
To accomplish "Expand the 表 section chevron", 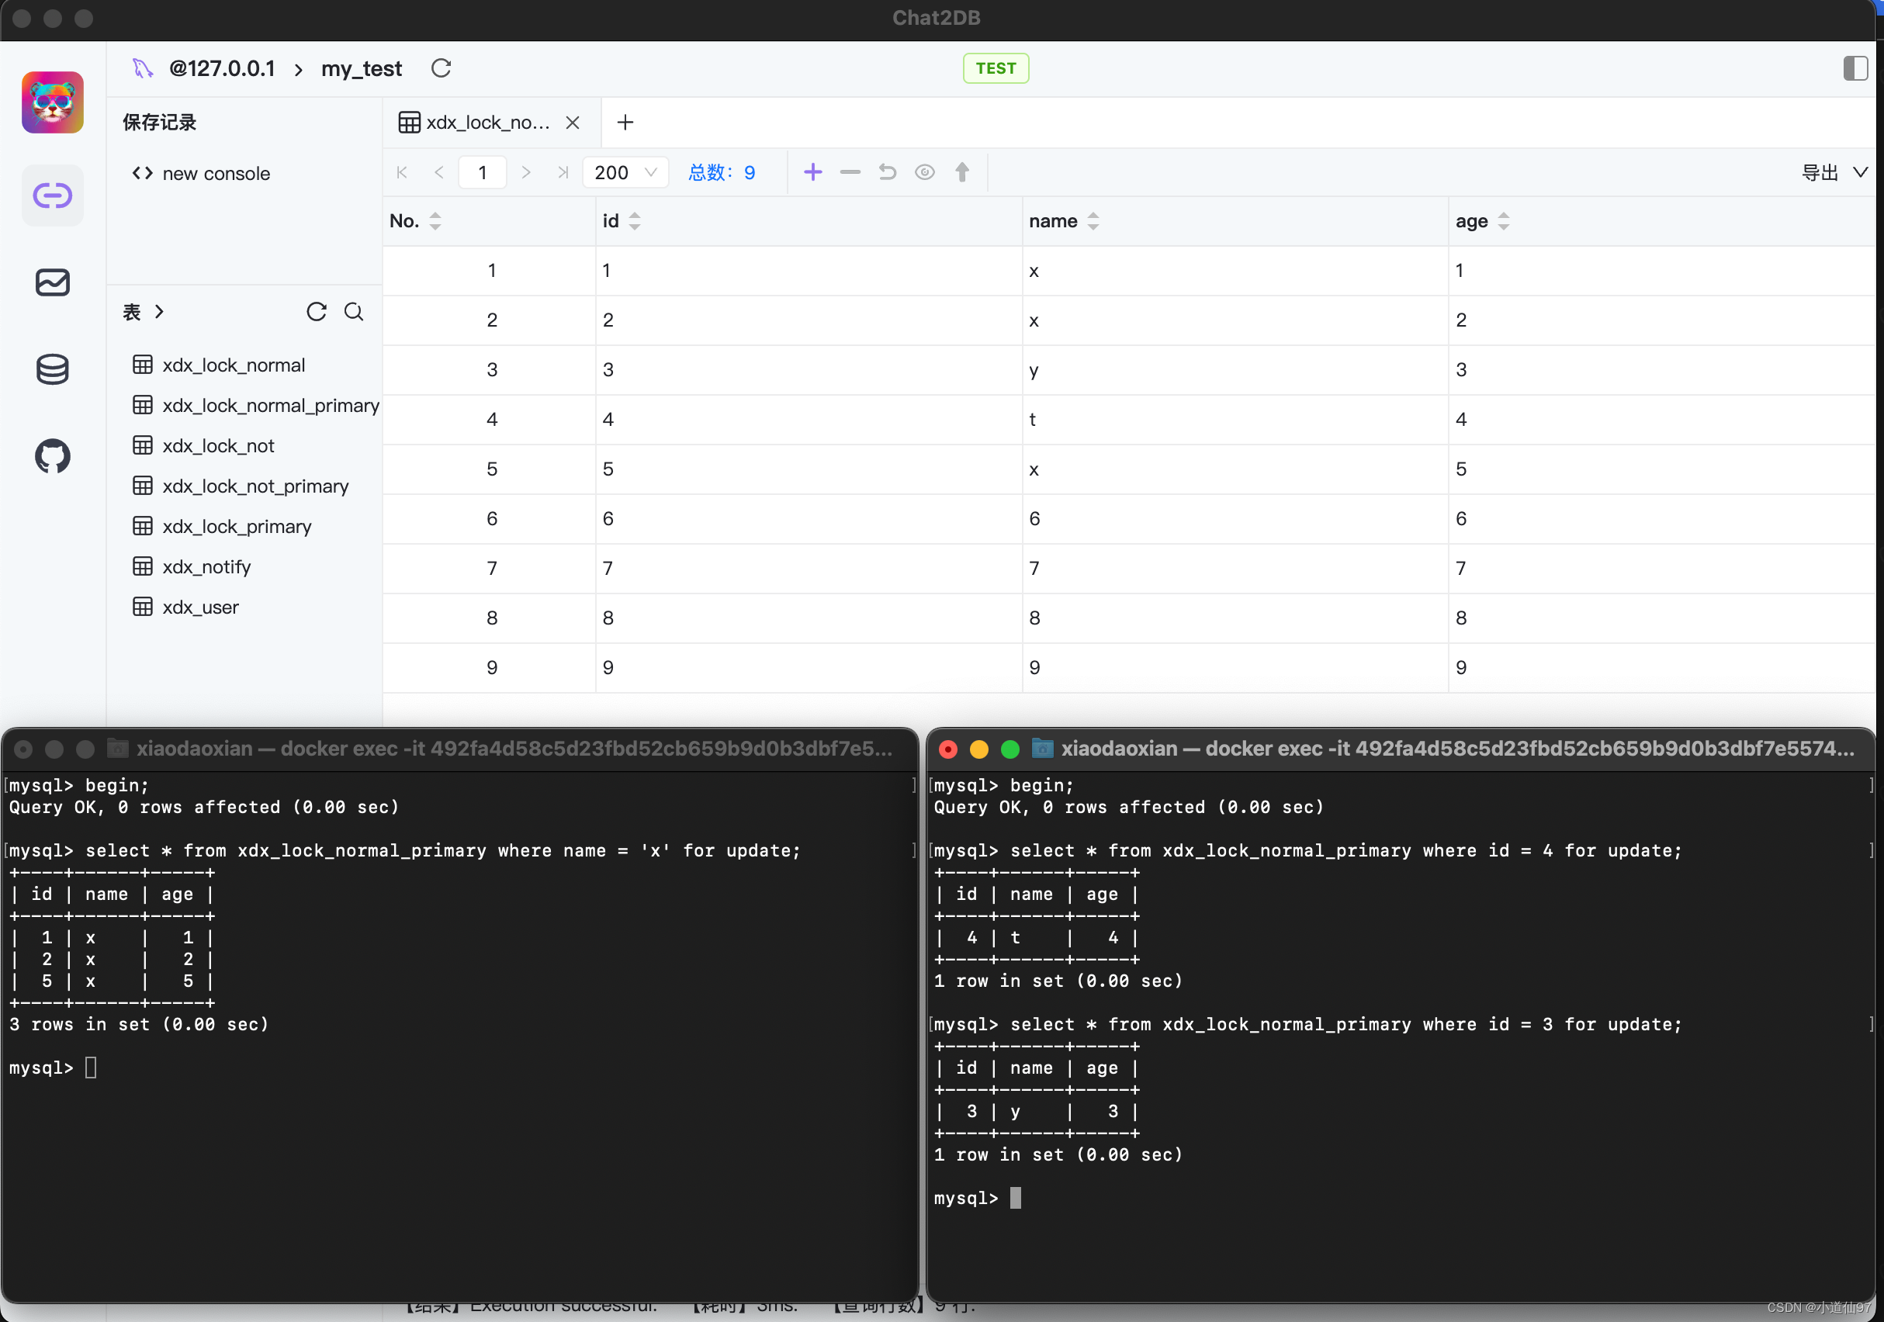I will pos(159,312).
